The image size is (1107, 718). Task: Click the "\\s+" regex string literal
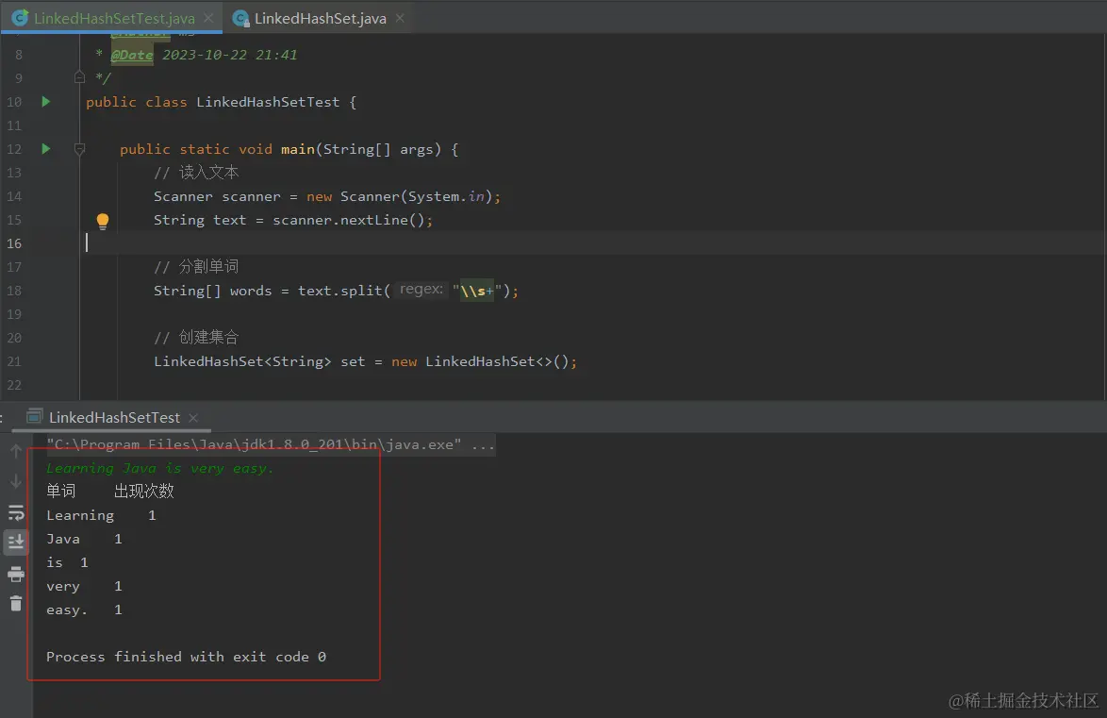(477, 291)
